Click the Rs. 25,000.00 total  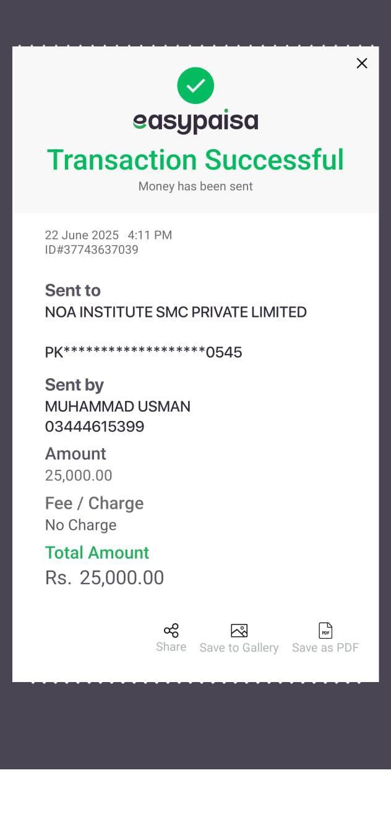105,577
